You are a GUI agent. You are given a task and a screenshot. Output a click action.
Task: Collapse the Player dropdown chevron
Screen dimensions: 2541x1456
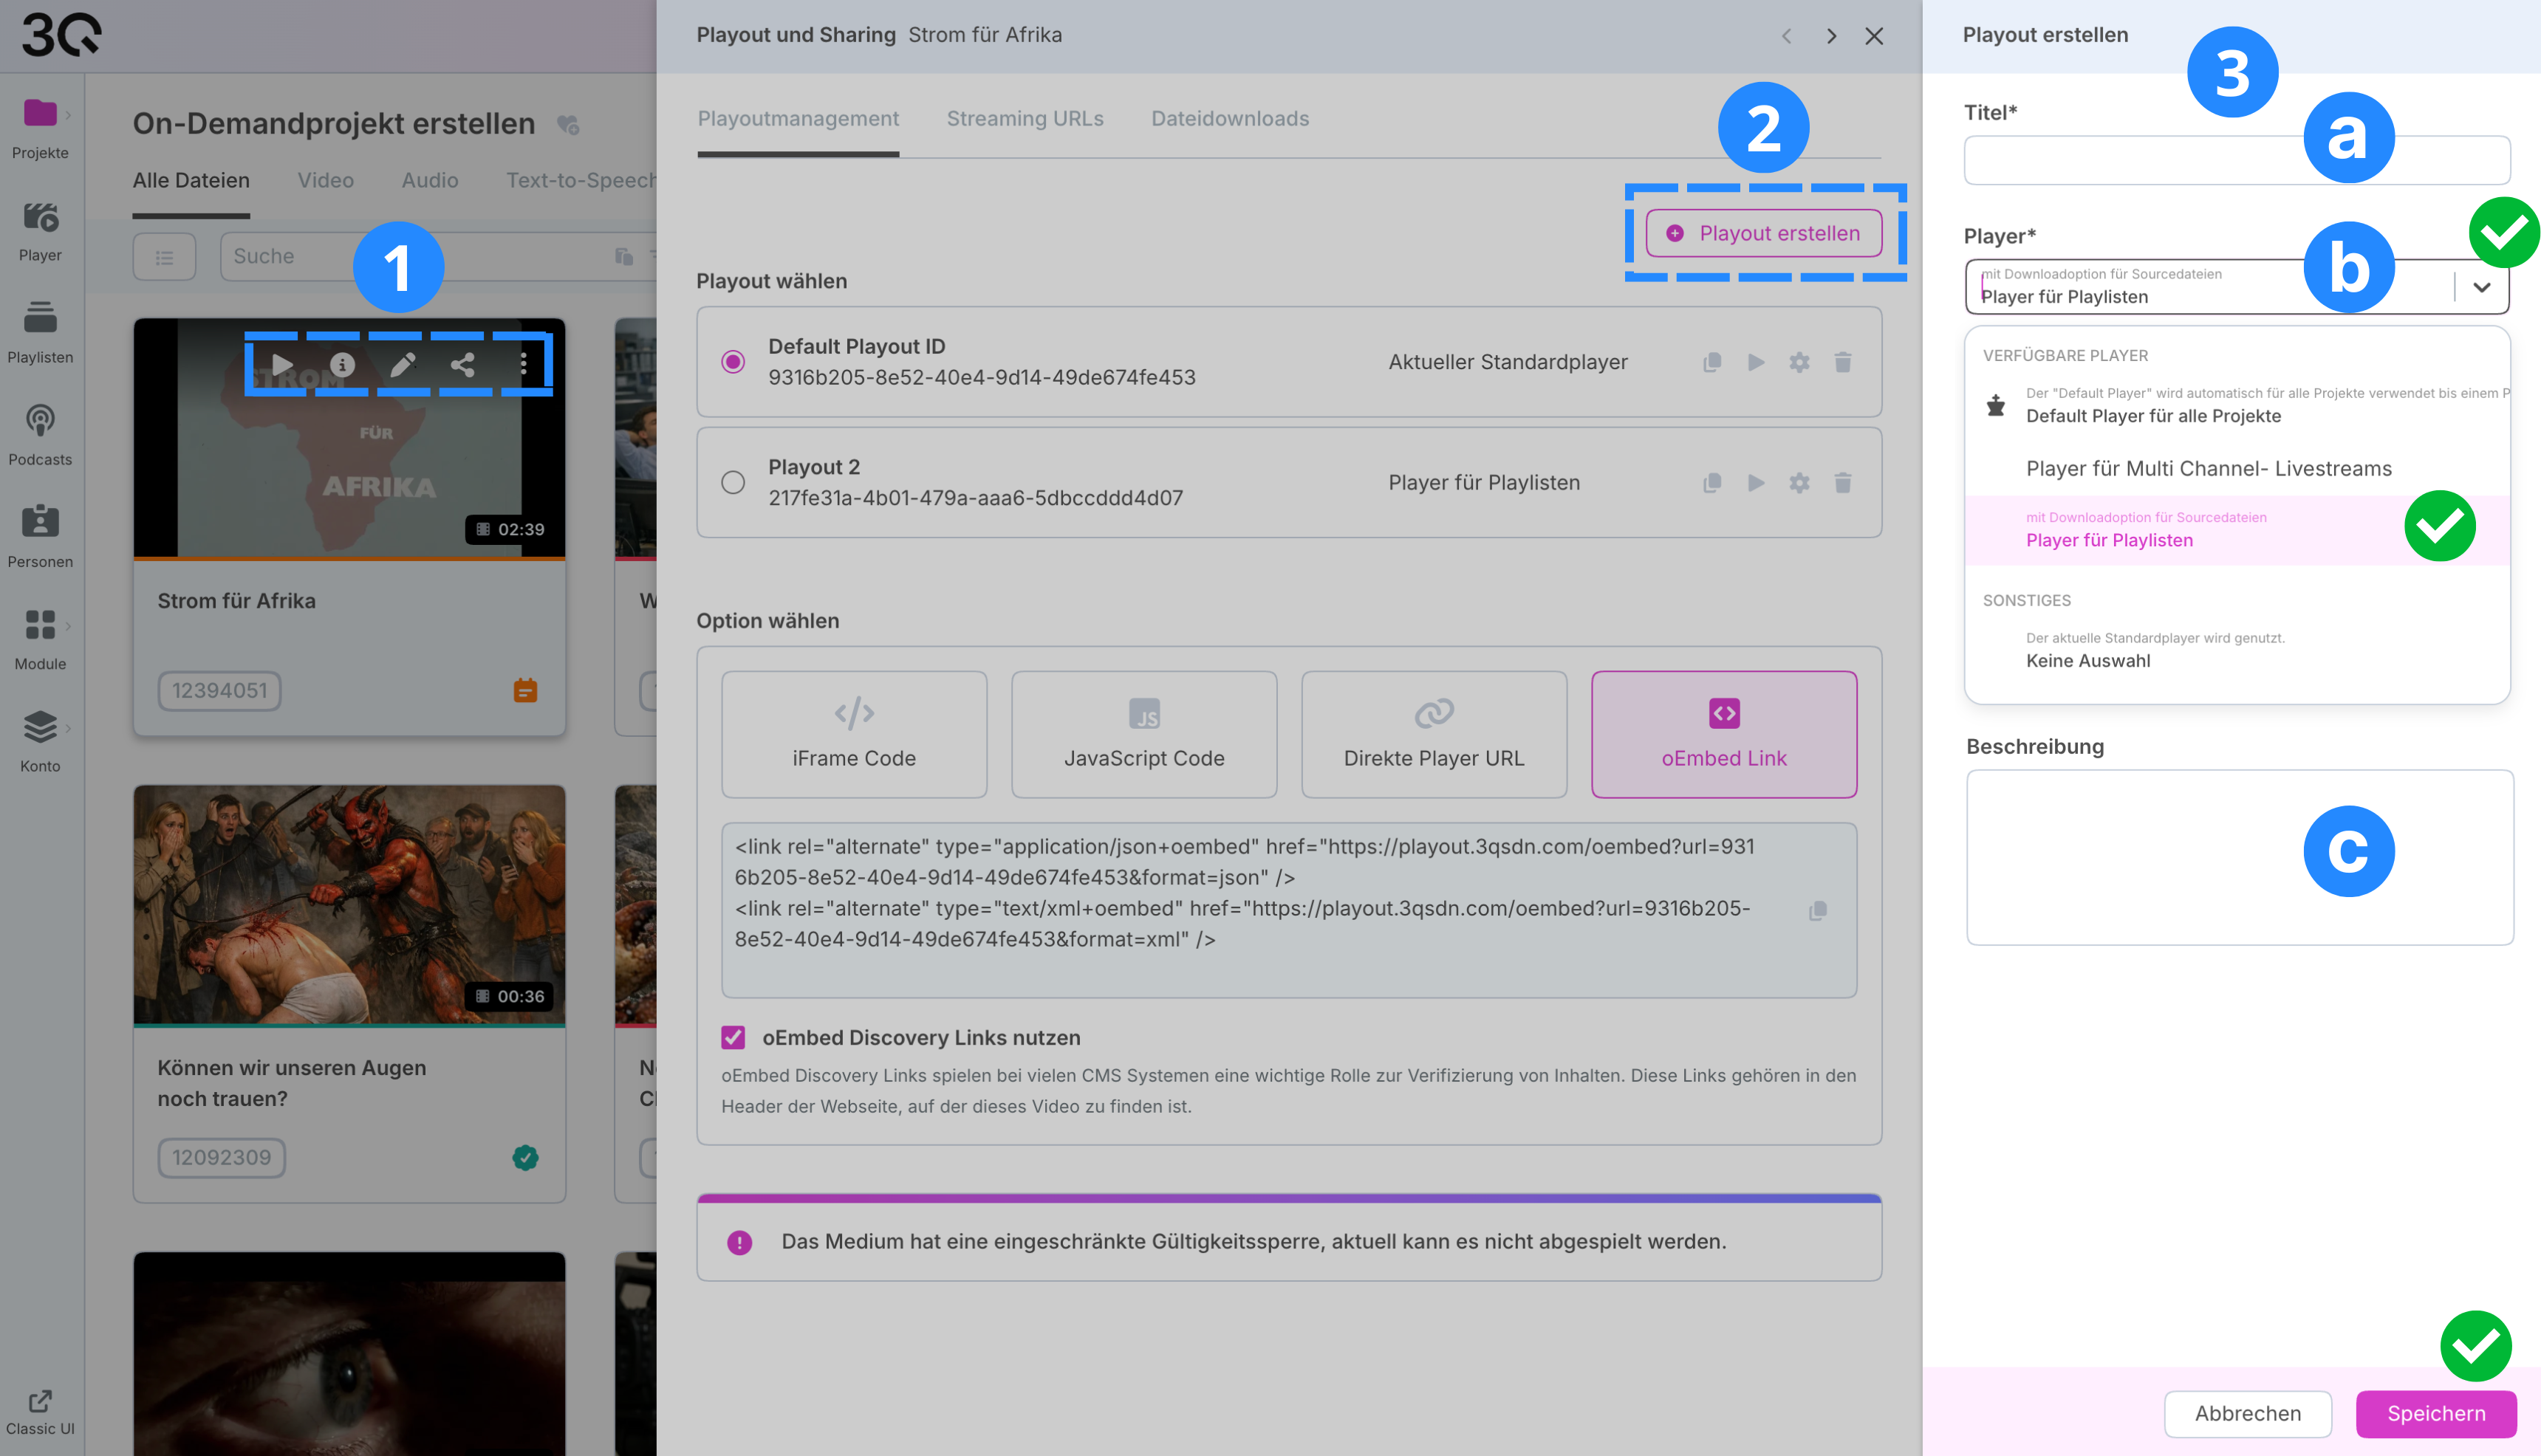click(2482, 287)
